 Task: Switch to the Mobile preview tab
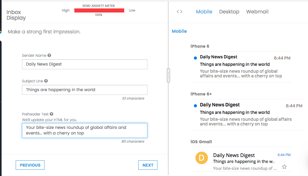pos(204,12)
